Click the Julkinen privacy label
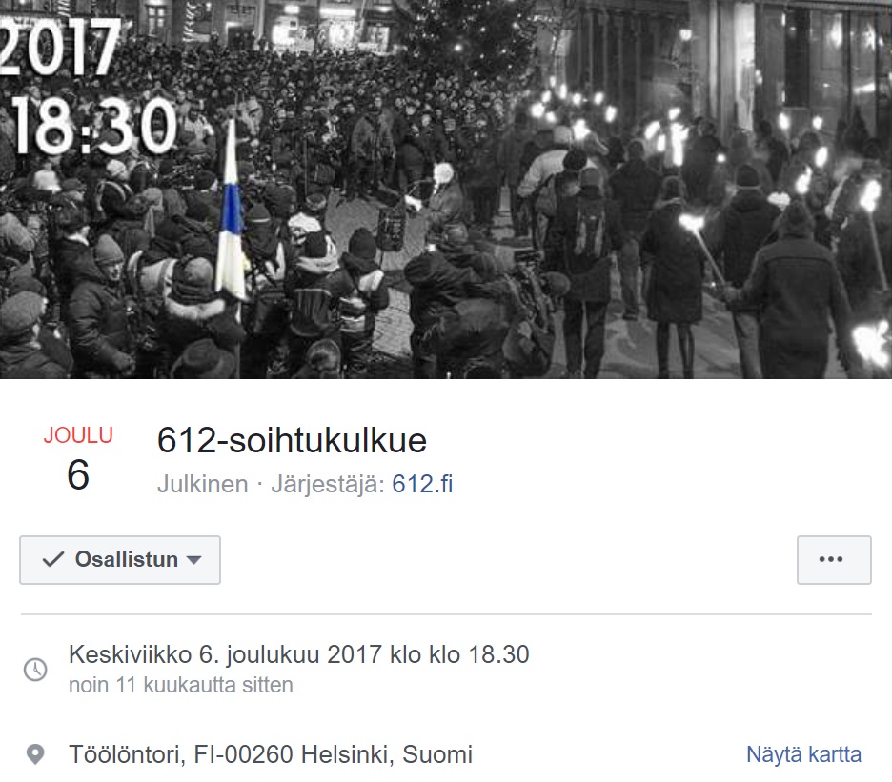The width and height of the screenshot is (892, 782). tap(203, 484)
